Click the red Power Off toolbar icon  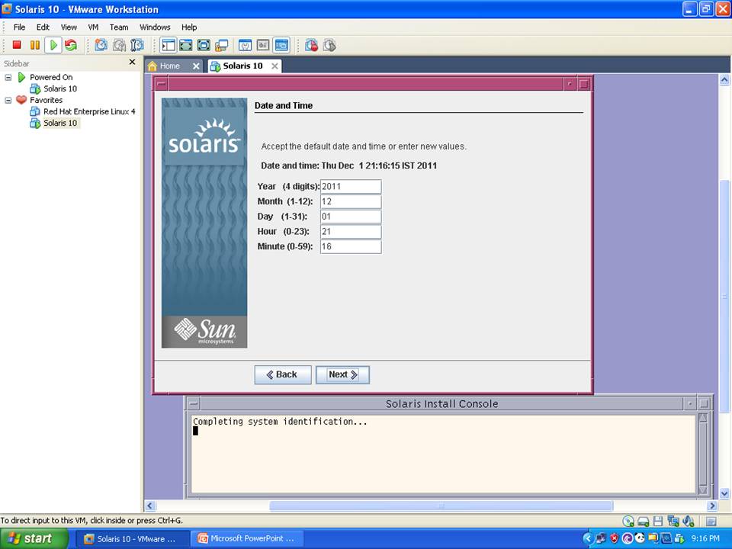(17, 45)
